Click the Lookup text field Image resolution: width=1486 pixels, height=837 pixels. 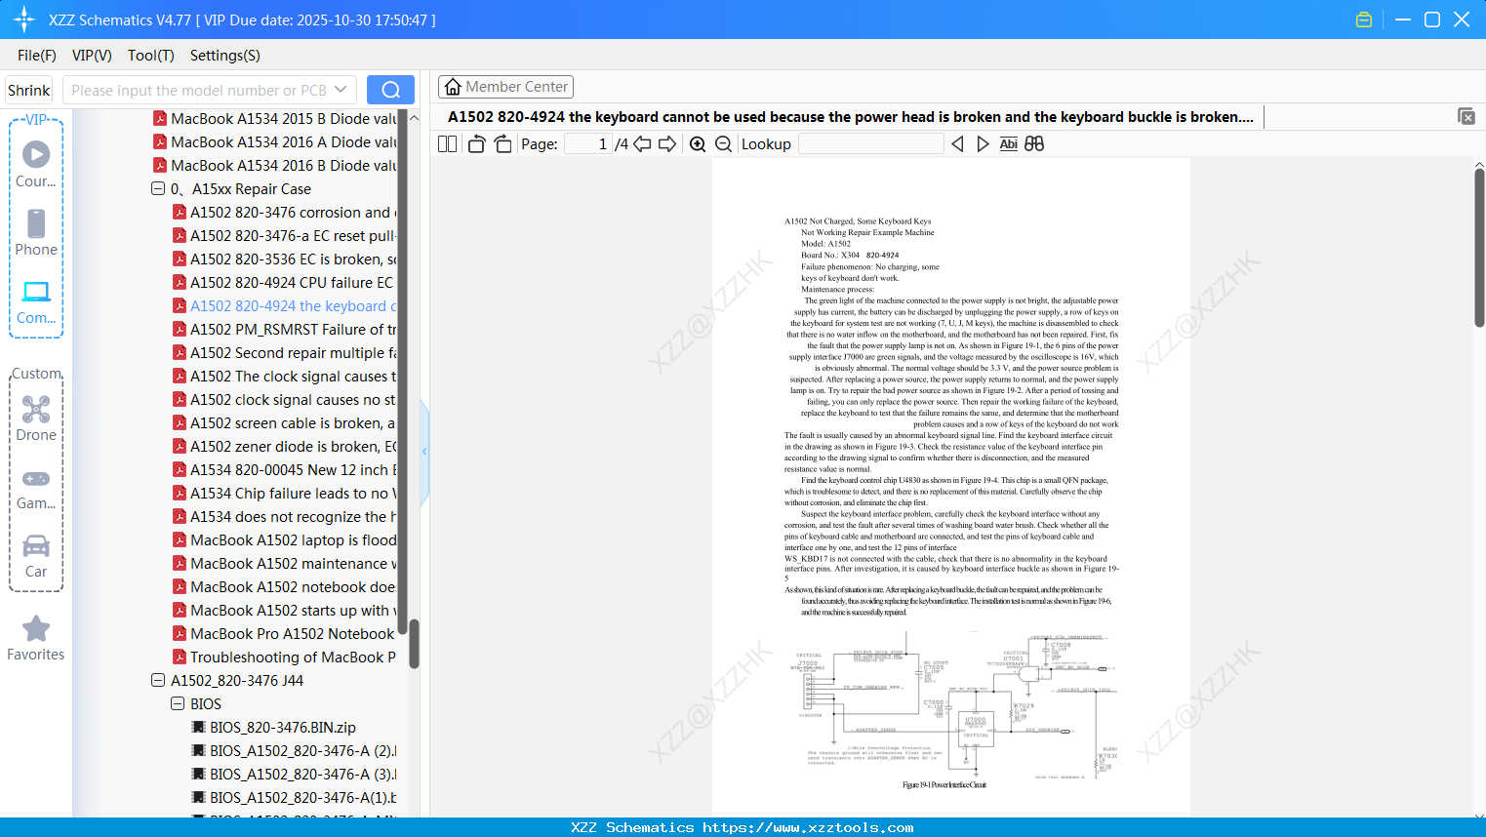[x=871, y=143]
